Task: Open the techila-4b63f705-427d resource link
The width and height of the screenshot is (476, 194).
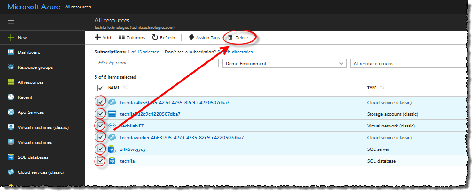Action: point(175,102)
